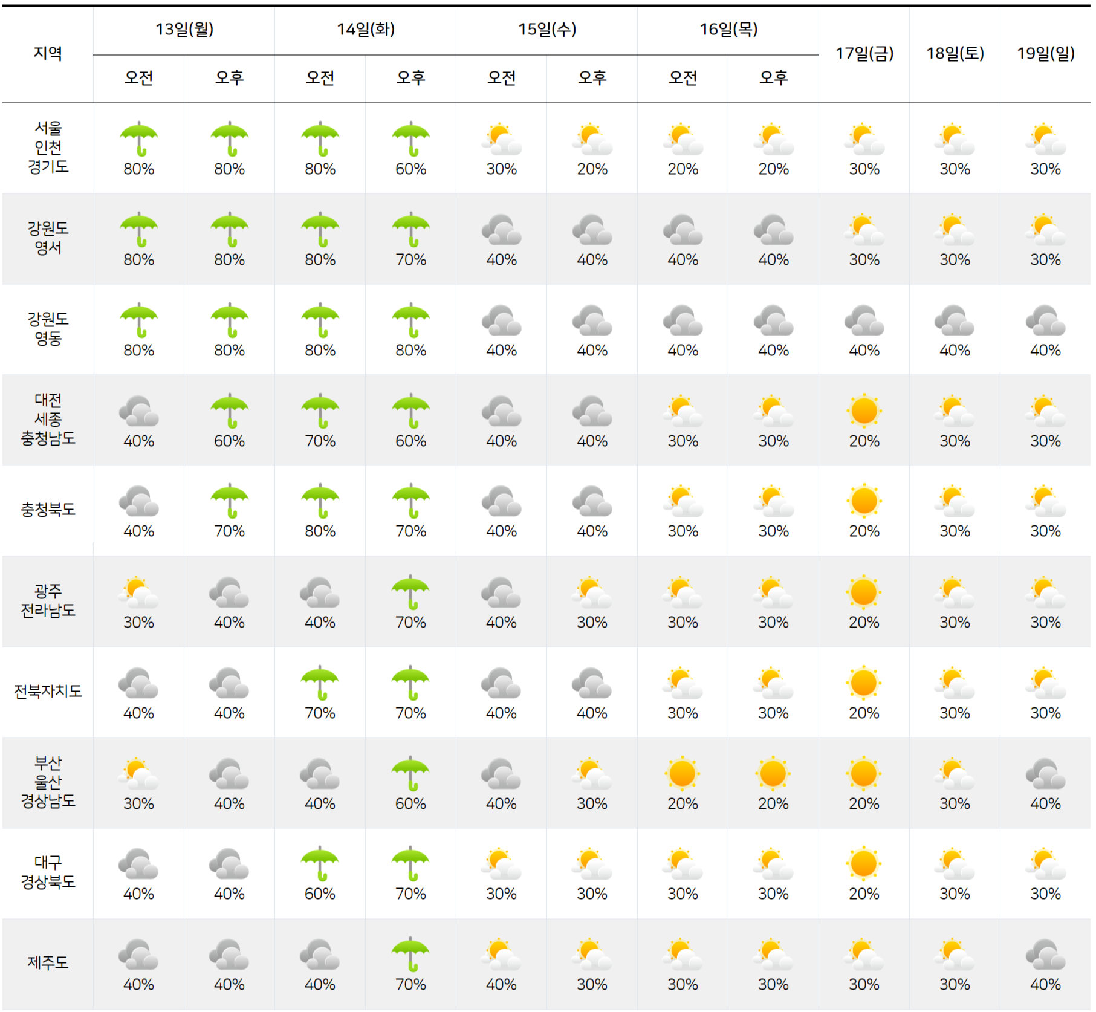
Task: Select the partly sunny icon for 전북자치도 16일 오전
Action: [x=683, y=683]
